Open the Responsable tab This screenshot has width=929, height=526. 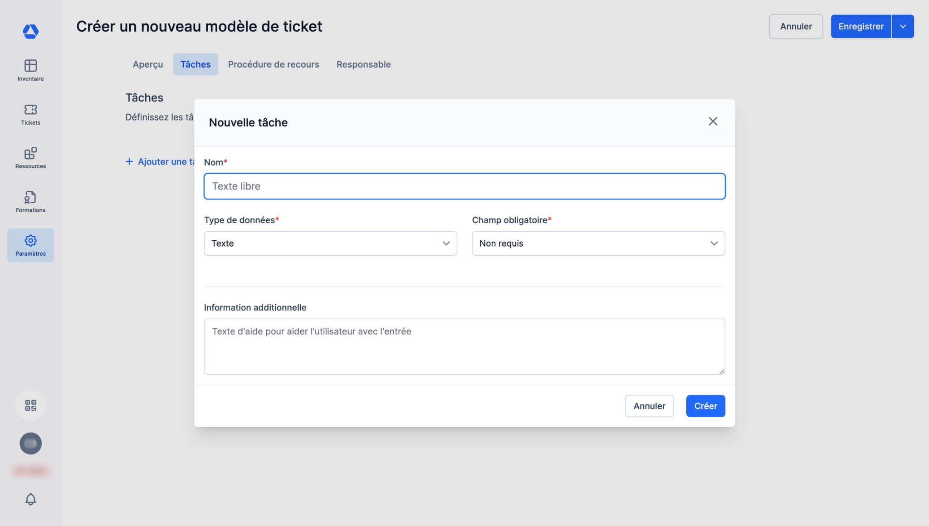coord(363,64)
